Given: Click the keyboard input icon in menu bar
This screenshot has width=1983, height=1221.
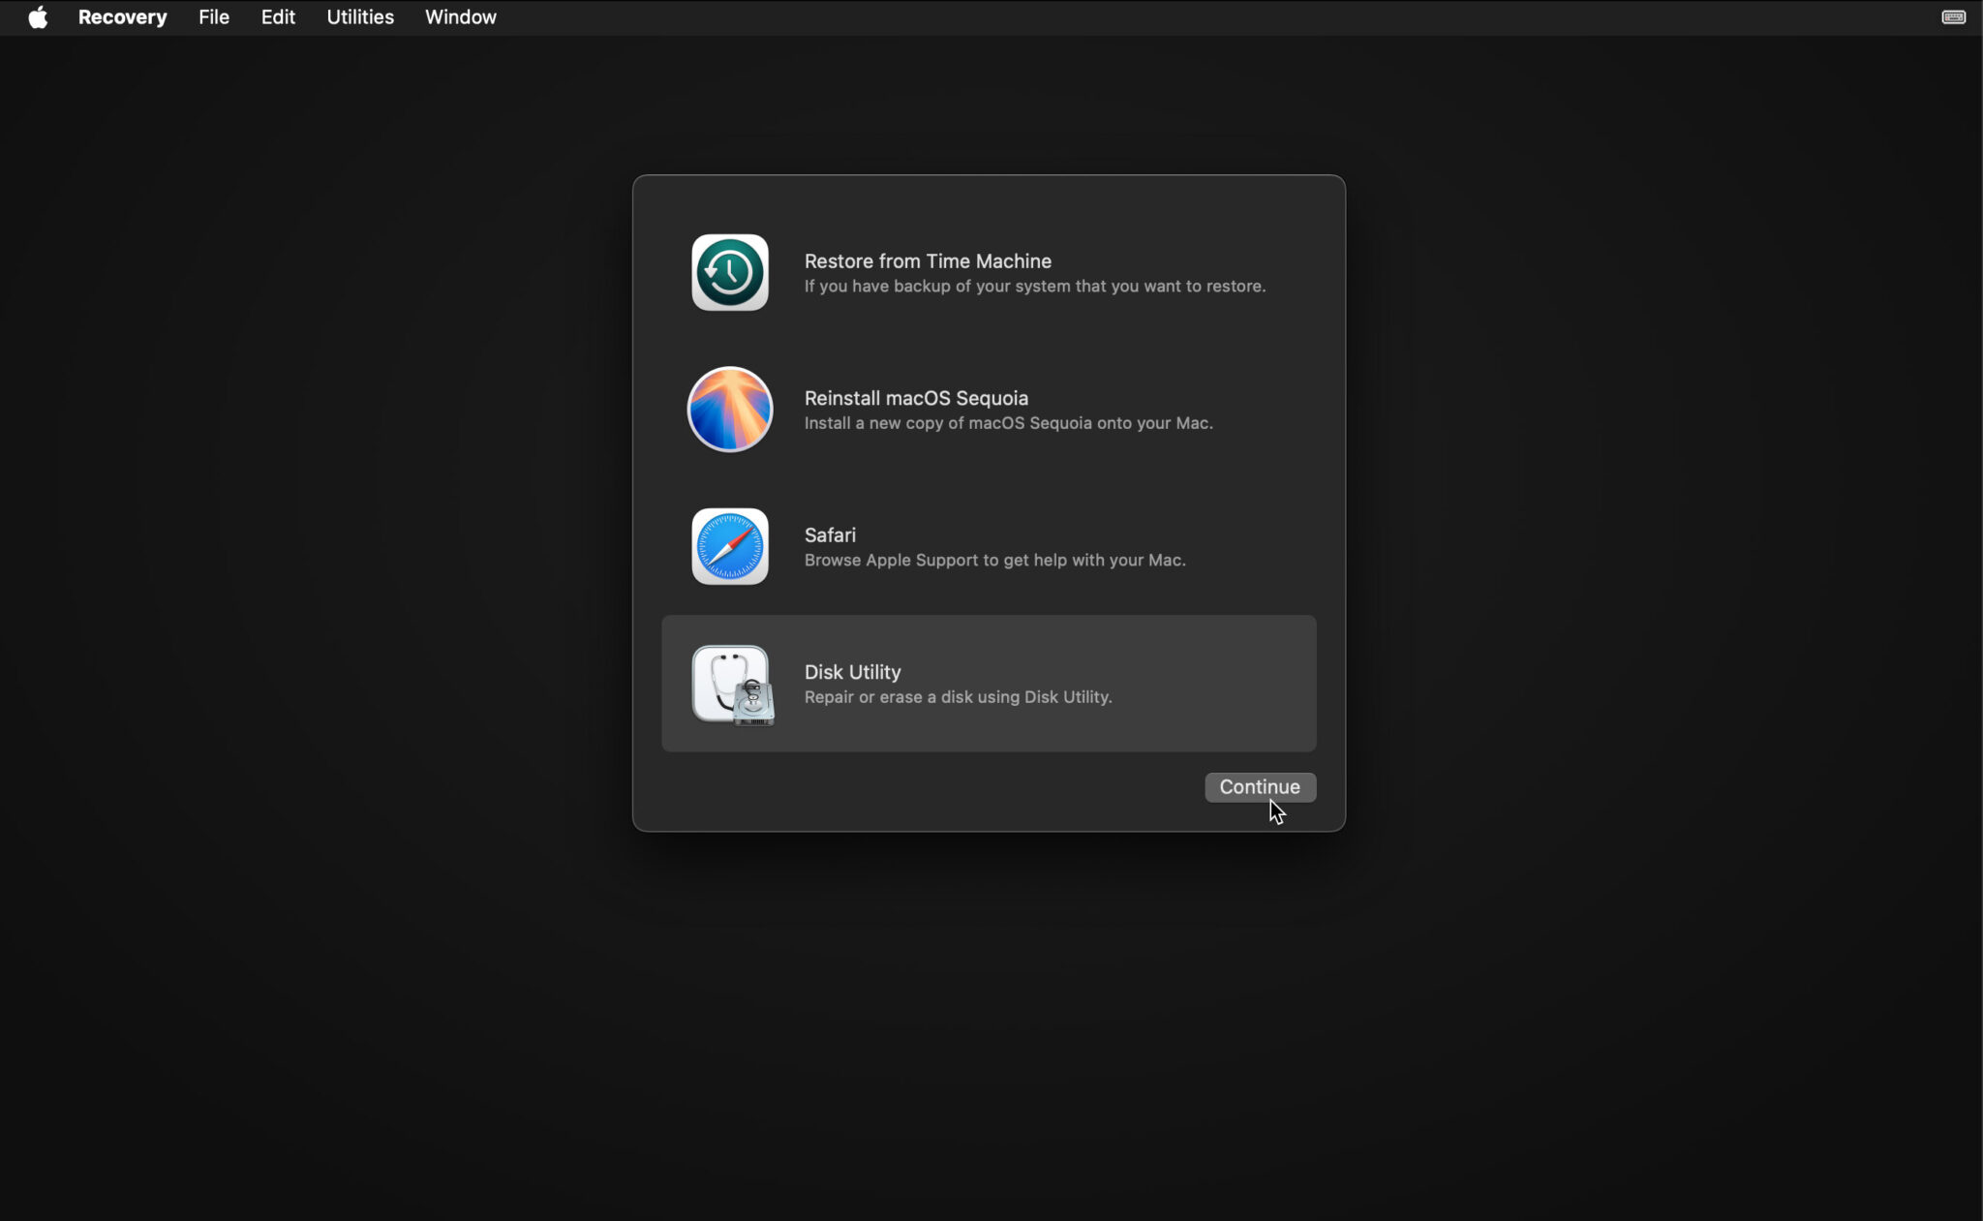Looking at the screenshot, I should point(1953,16).
